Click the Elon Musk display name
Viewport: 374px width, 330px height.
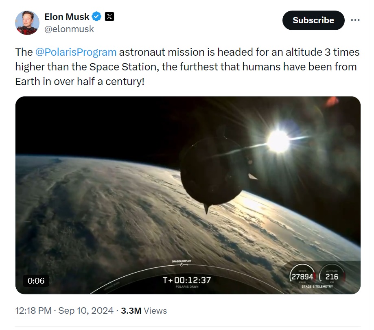(67, 17)
